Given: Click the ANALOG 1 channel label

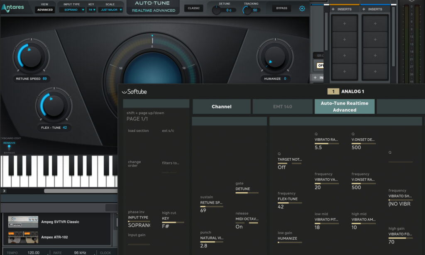Looking at the screenshot, I should 353,91.
